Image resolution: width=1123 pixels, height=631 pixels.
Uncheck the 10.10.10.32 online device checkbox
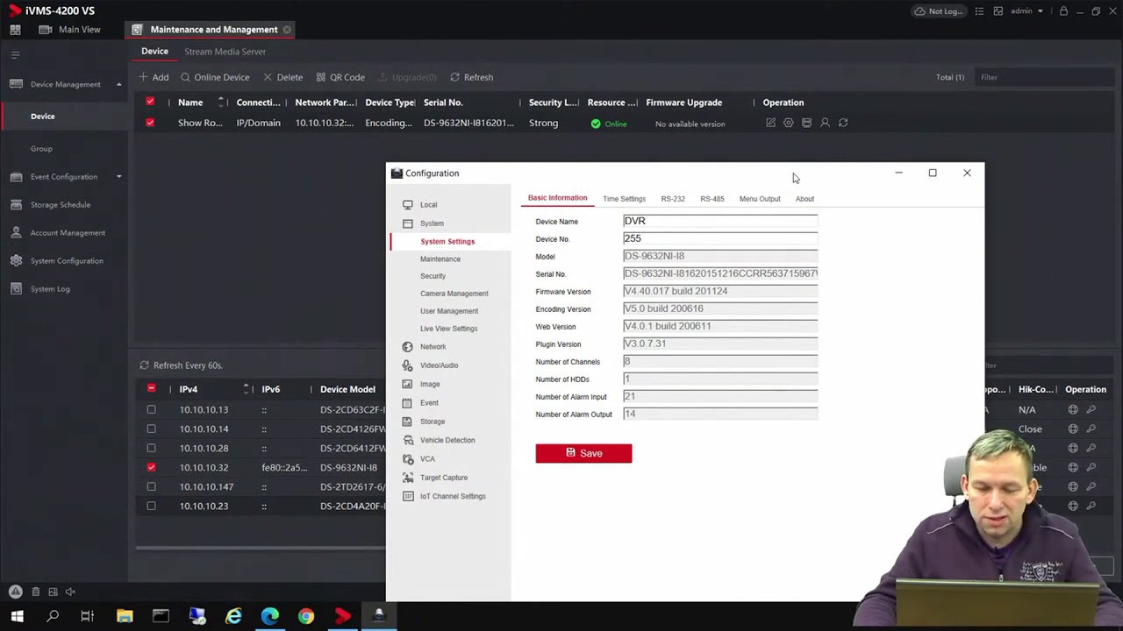(151, 467)
